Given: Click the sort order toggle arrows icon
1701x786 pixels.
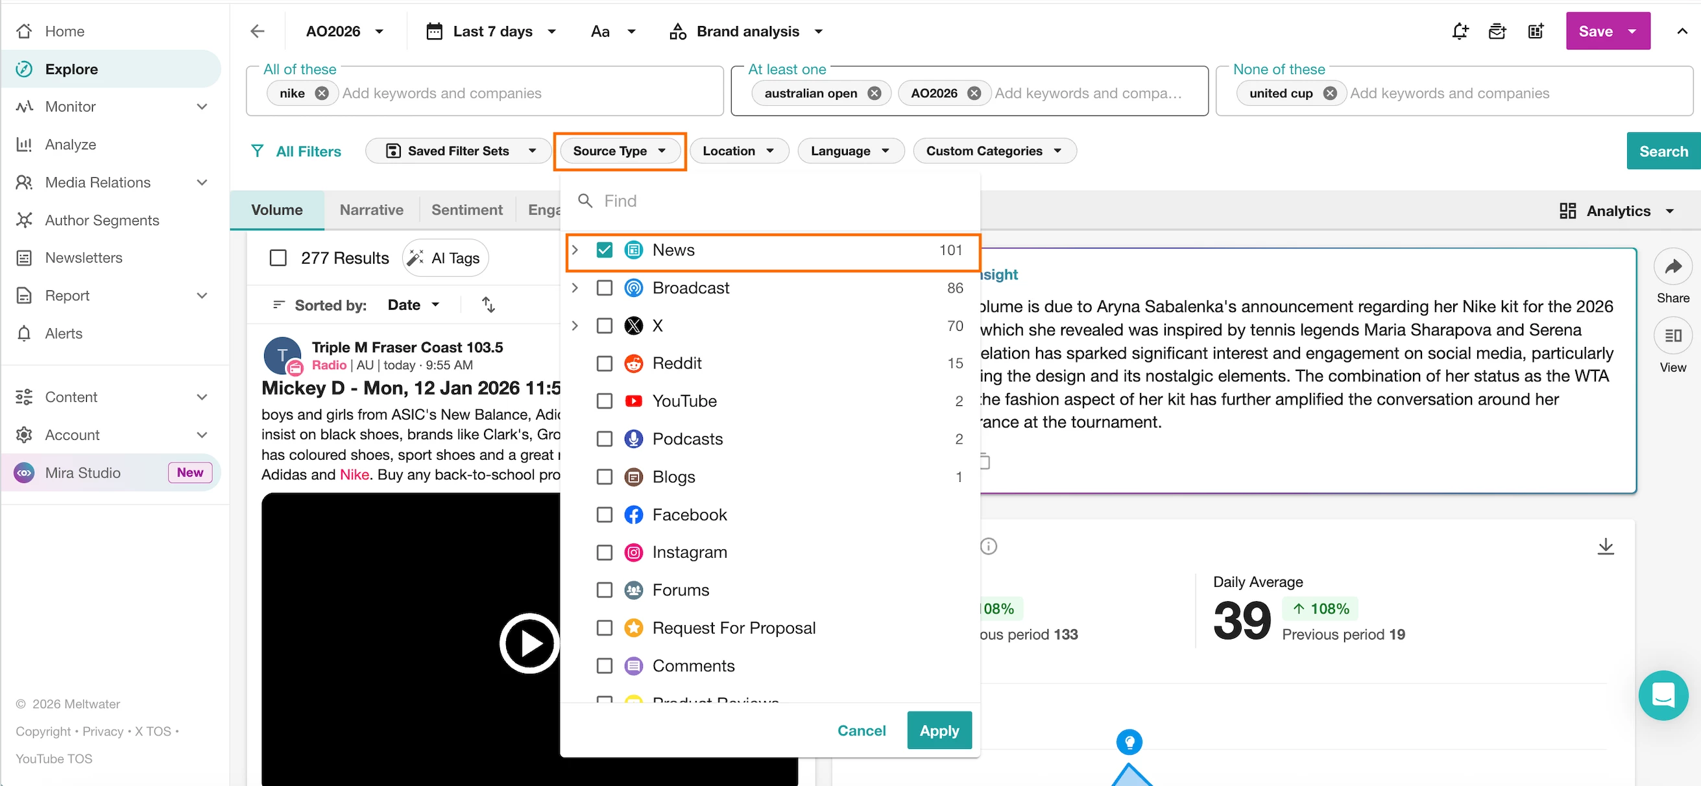Looking at the screenshot, I should coord(488,305).
